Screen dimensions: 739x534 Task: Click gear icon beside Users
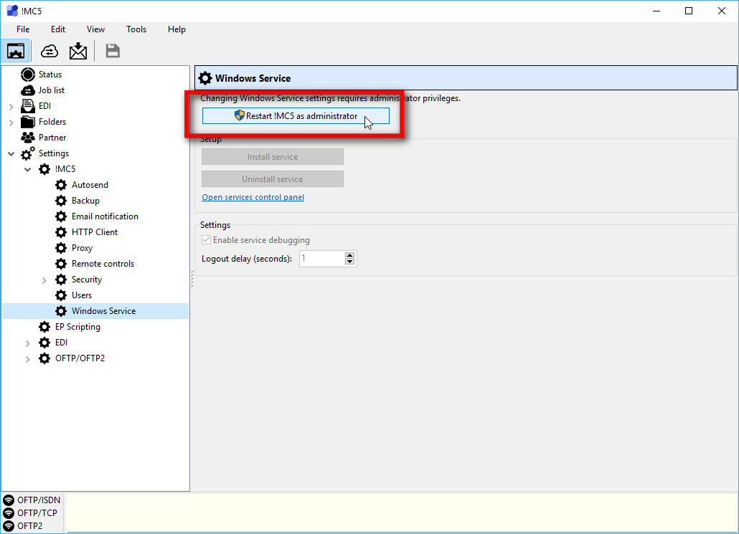(x=61, y=295)
